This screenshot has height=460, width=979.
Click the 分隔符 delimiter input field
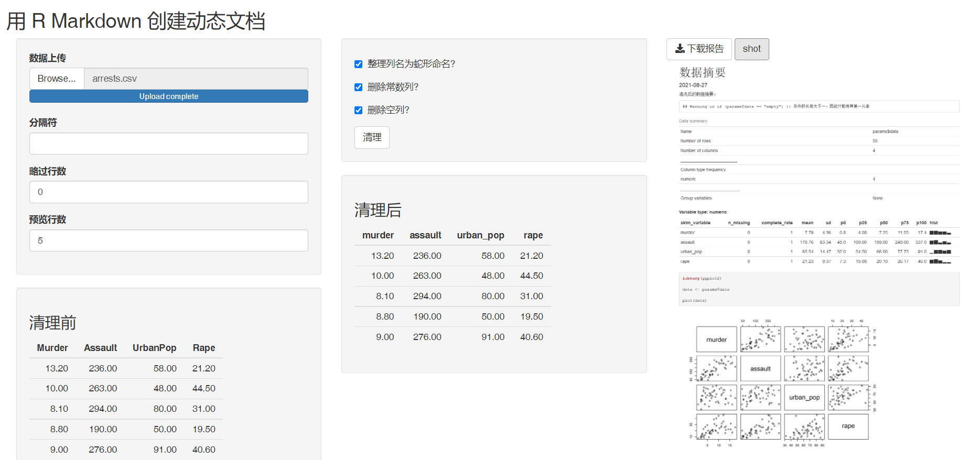[x=169, y=144]
